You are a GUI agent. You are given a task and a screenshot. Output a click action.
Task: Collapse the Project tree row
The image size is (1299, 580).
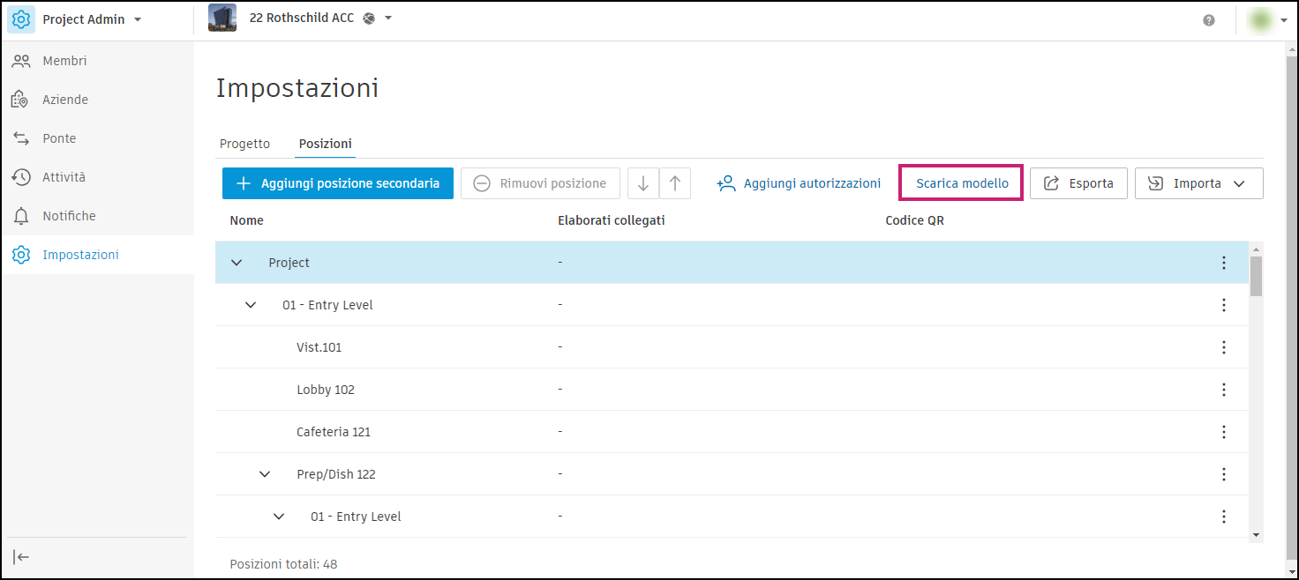pos(237,263)
